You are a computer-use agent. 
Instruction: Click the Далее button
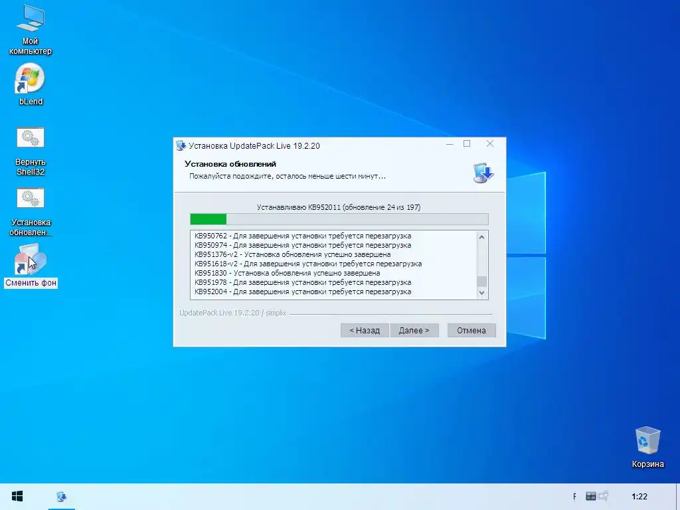pyautogui.click(x=414, y=331)
